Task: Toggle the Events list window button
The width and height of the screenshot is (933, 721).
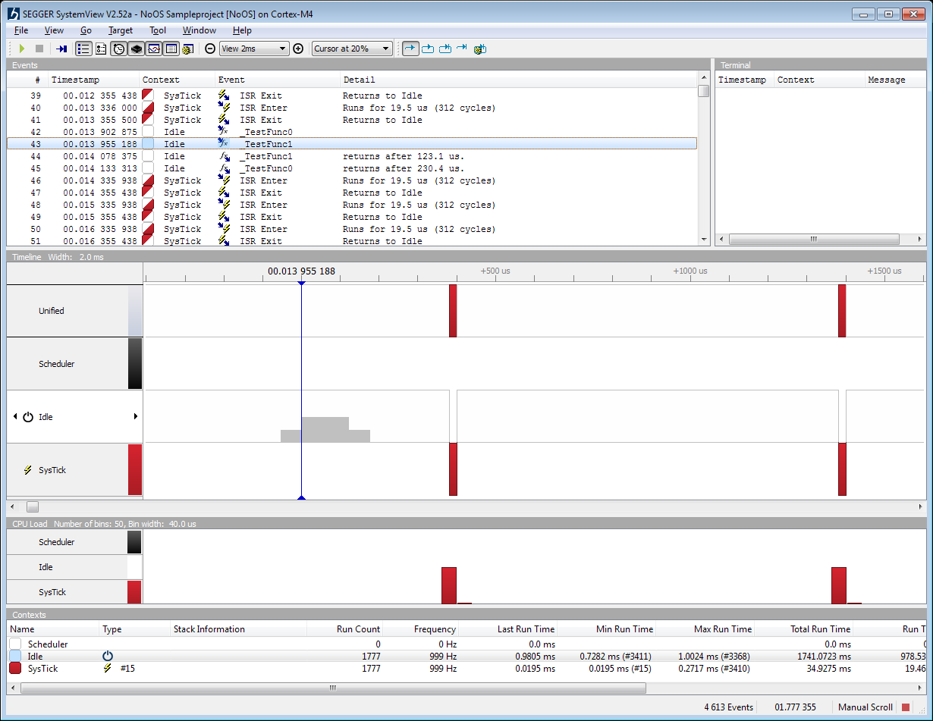Action: (83, 49)
